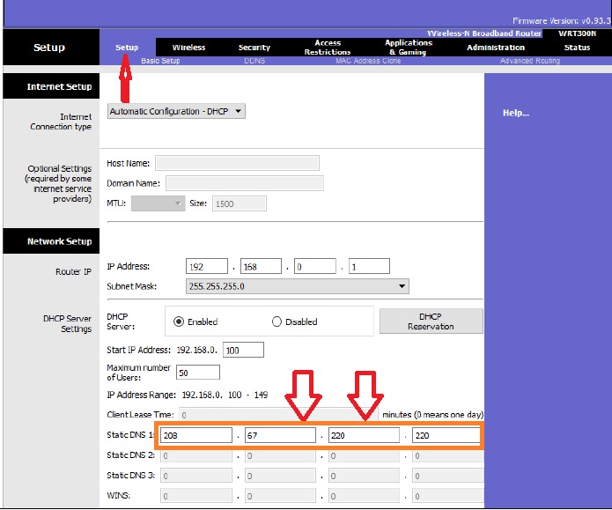Expand Internet Connection type dropdown
This screenshot has height=510, width=612.
[176, 112]
